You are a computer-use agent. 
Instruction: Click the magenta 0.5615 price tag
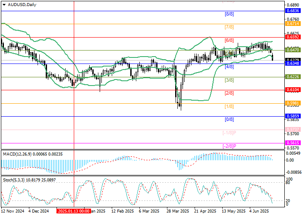tap(292, 143)
